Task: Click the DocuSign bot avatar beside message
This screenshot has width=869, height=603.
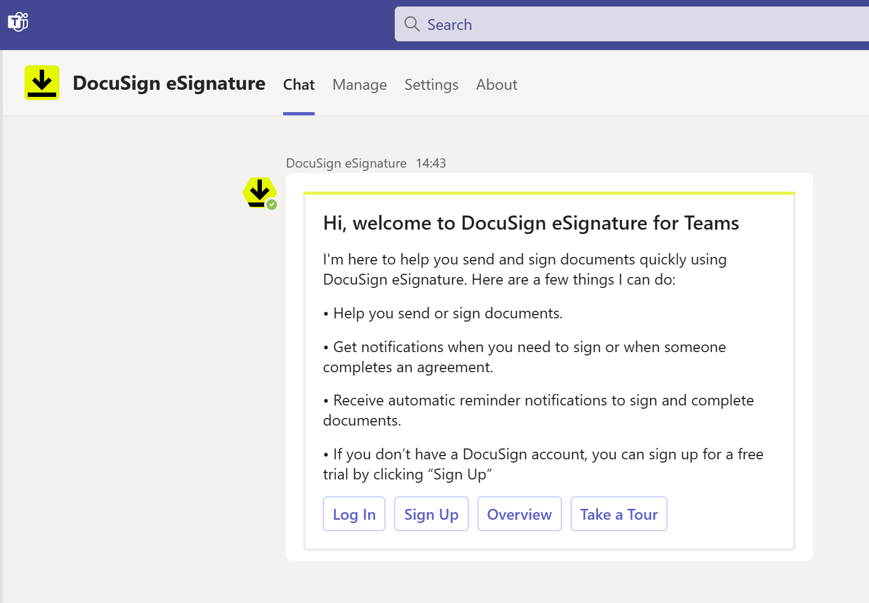Action: click(x=260, y=193)
